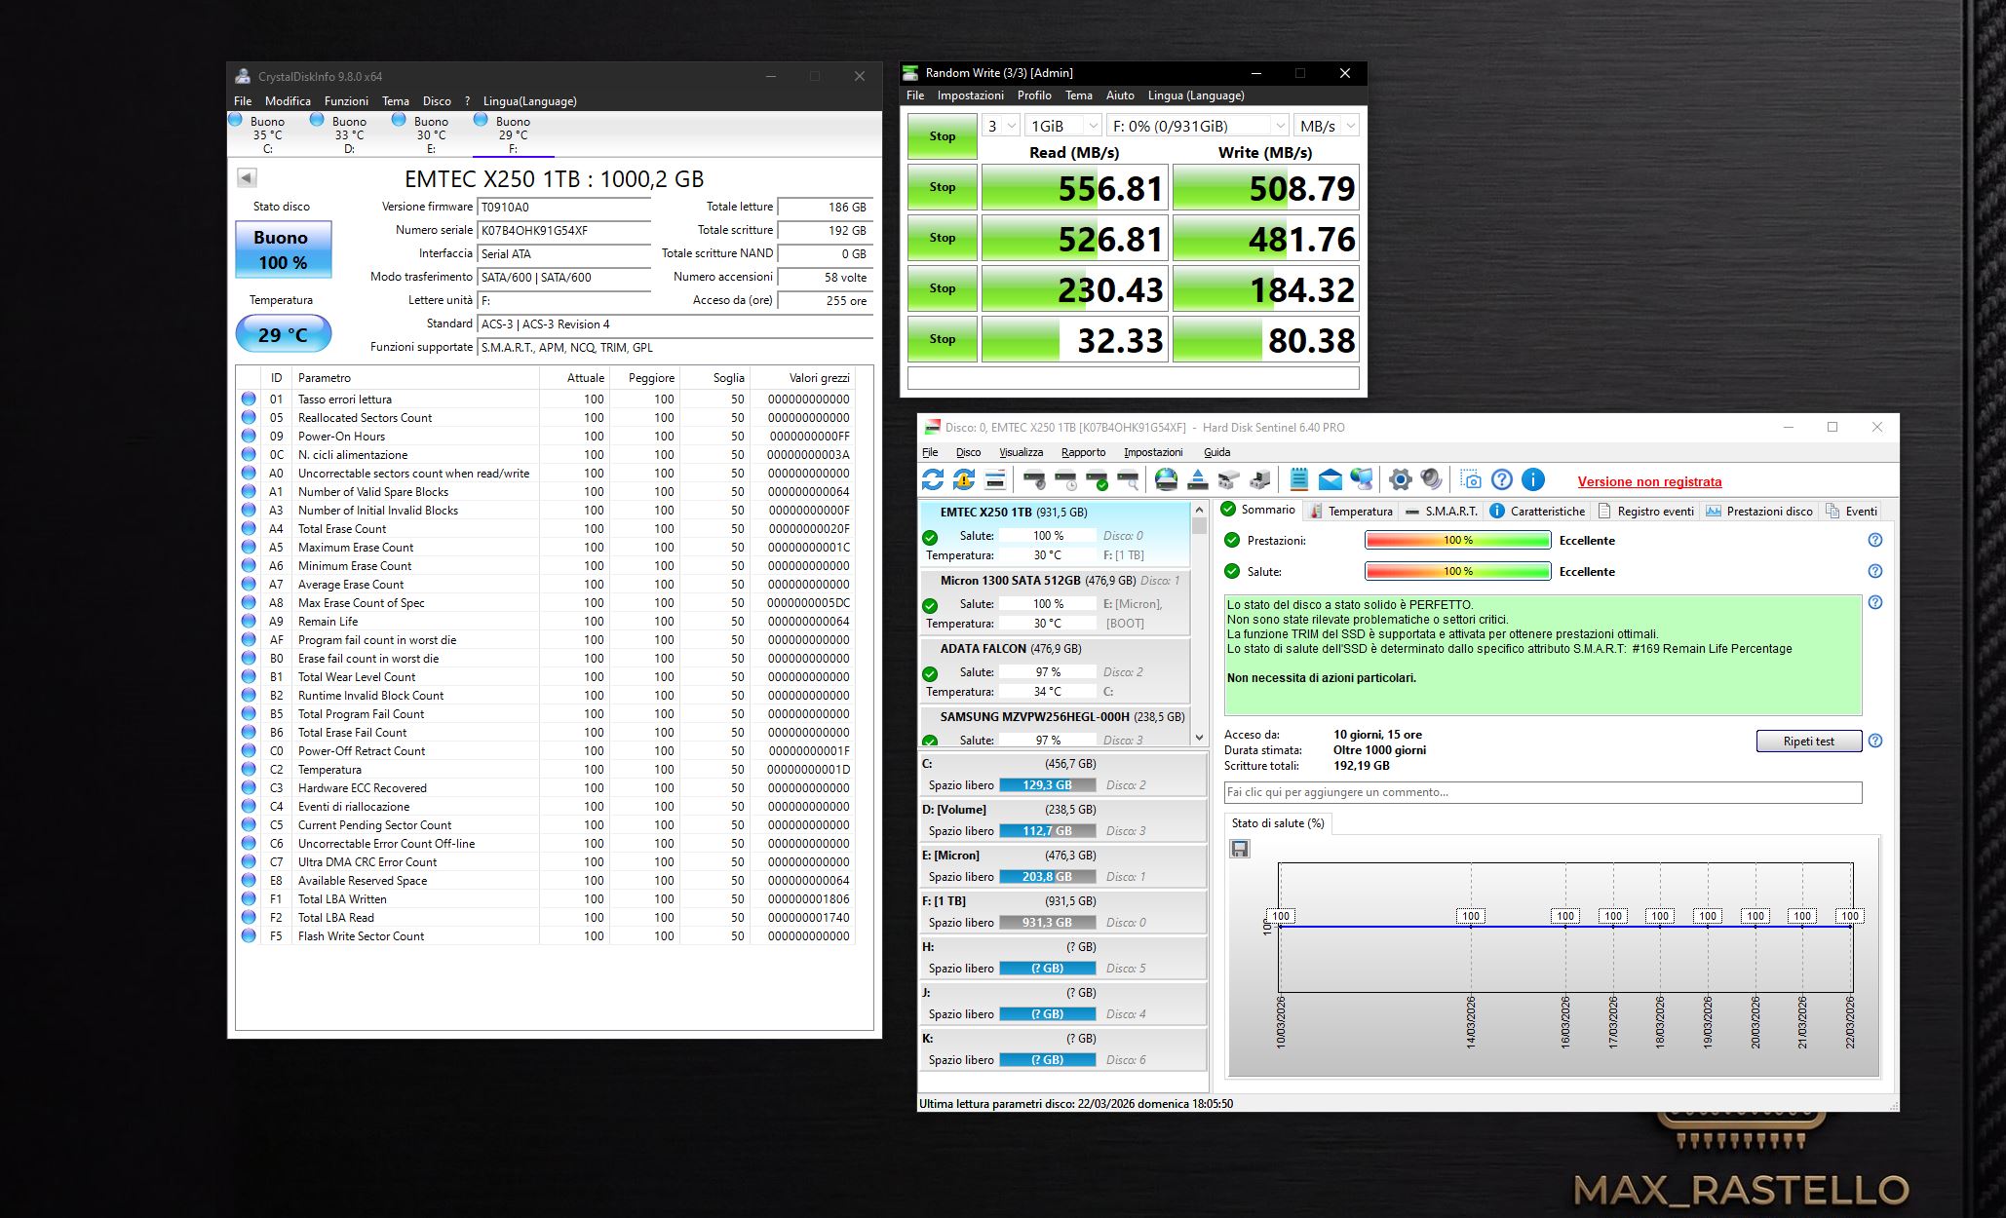Open the MB/s unit dropdown
Viewport: 2006px width, 1218px height.
coord(1327,126)
